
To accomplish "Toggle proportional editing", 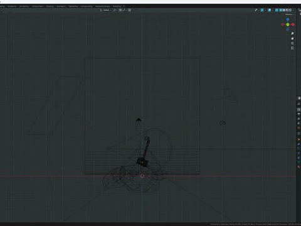I will 130,10.
